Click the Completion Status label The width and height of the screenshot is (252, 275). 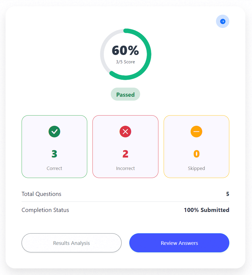[45, 210]
